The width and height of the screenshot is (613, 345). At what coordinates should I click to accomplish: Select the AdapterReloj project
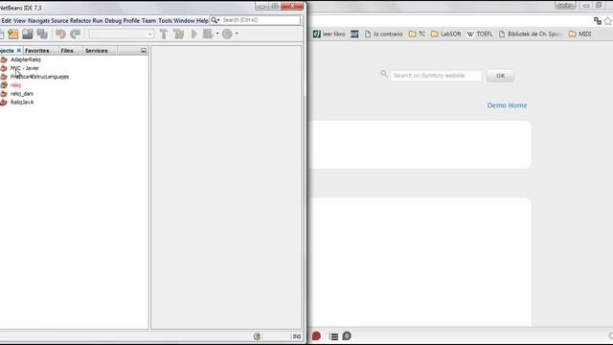[26, 59]
